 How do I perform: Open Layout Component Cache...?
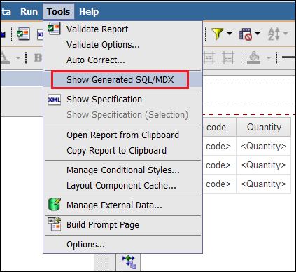123,186
